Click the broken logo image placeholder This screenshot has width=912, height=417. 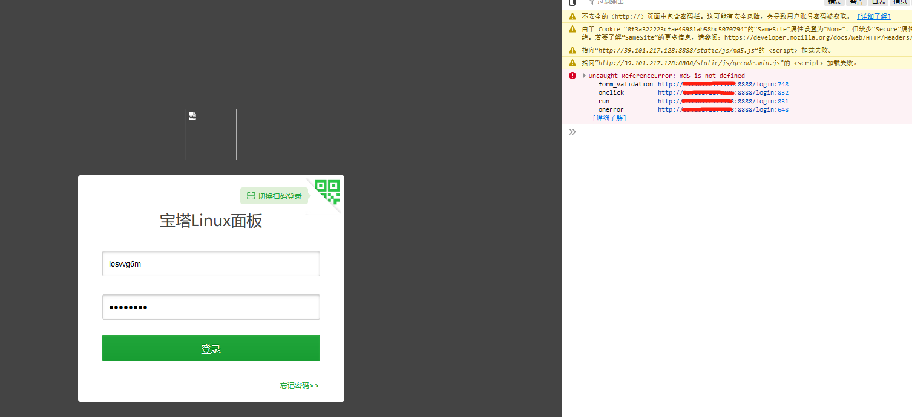click(x=211, y=135)
